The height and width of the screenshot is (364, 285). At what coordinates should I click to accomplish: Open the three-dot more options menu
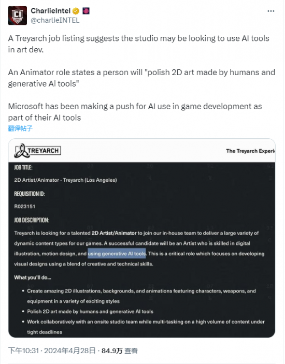tap(270, 11)
